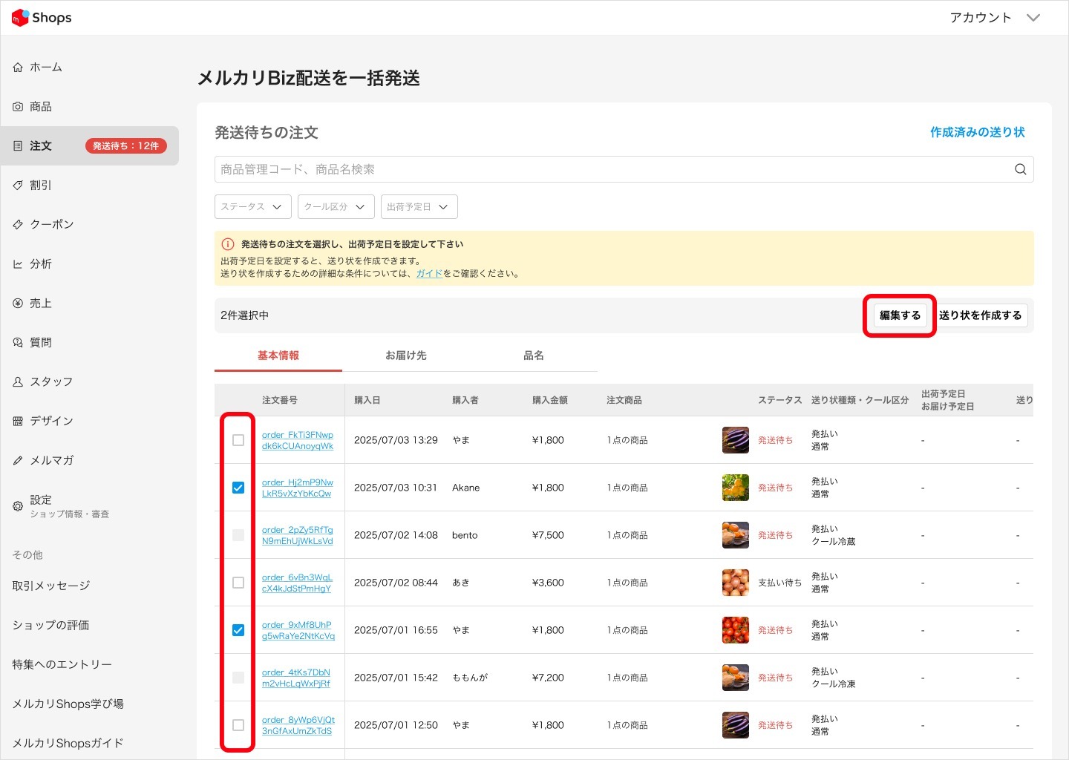
Task: Click the yen icon beside 売上
Action: (18, 304)
